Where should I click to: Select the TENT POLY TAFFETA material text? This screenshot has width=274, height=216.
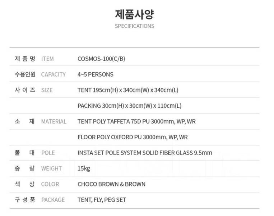pyautogui.click(x=136, y=121)
